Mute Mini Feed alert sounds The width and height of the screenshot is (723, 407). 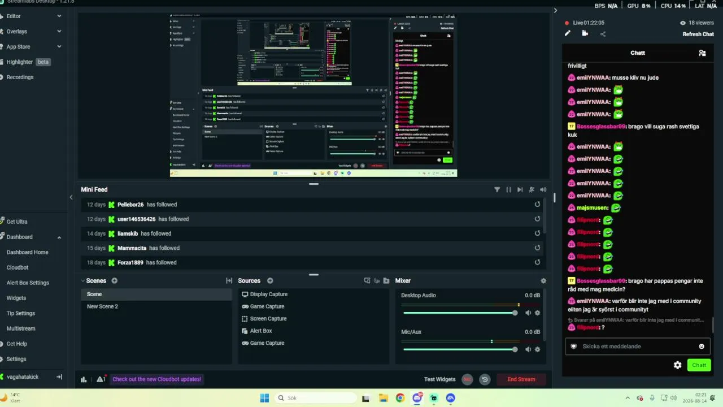pyautogui.click(x=543, y=189)
